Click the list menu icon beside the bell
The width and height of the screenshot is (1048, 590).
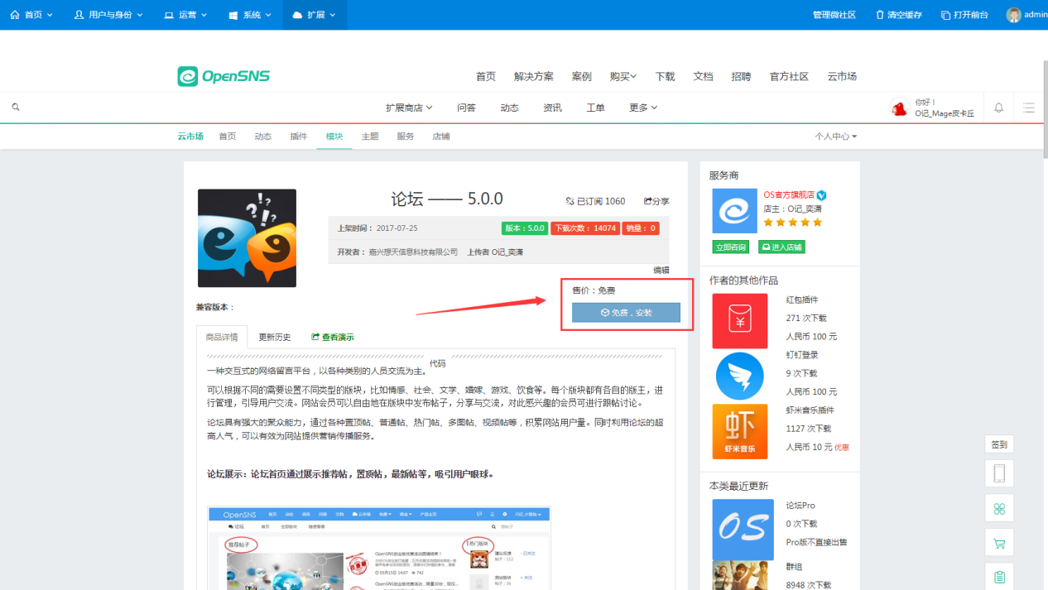point(1029,108)
